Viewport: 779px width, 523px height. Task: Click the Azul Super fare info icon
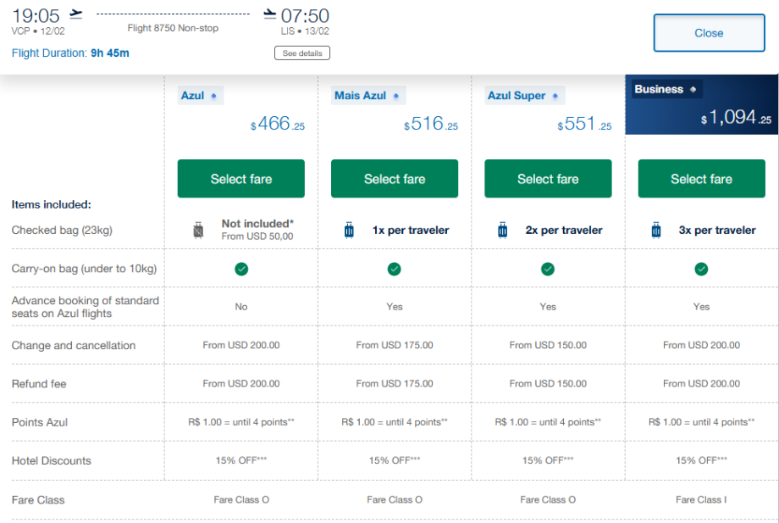tap(555, 96)
